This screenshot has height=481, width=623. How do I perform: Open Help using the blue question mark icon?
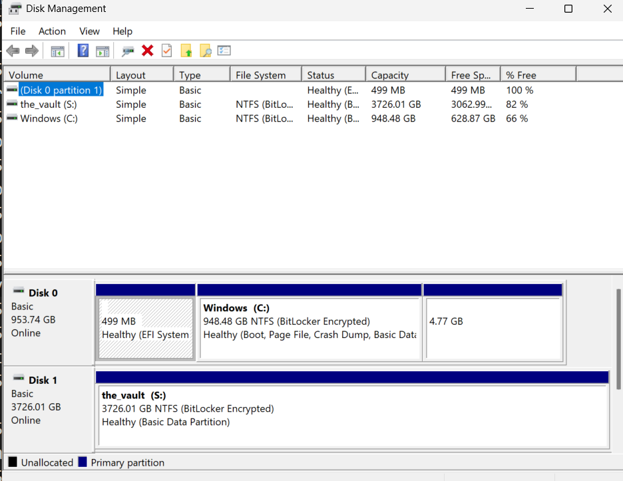tap(83, 51)
